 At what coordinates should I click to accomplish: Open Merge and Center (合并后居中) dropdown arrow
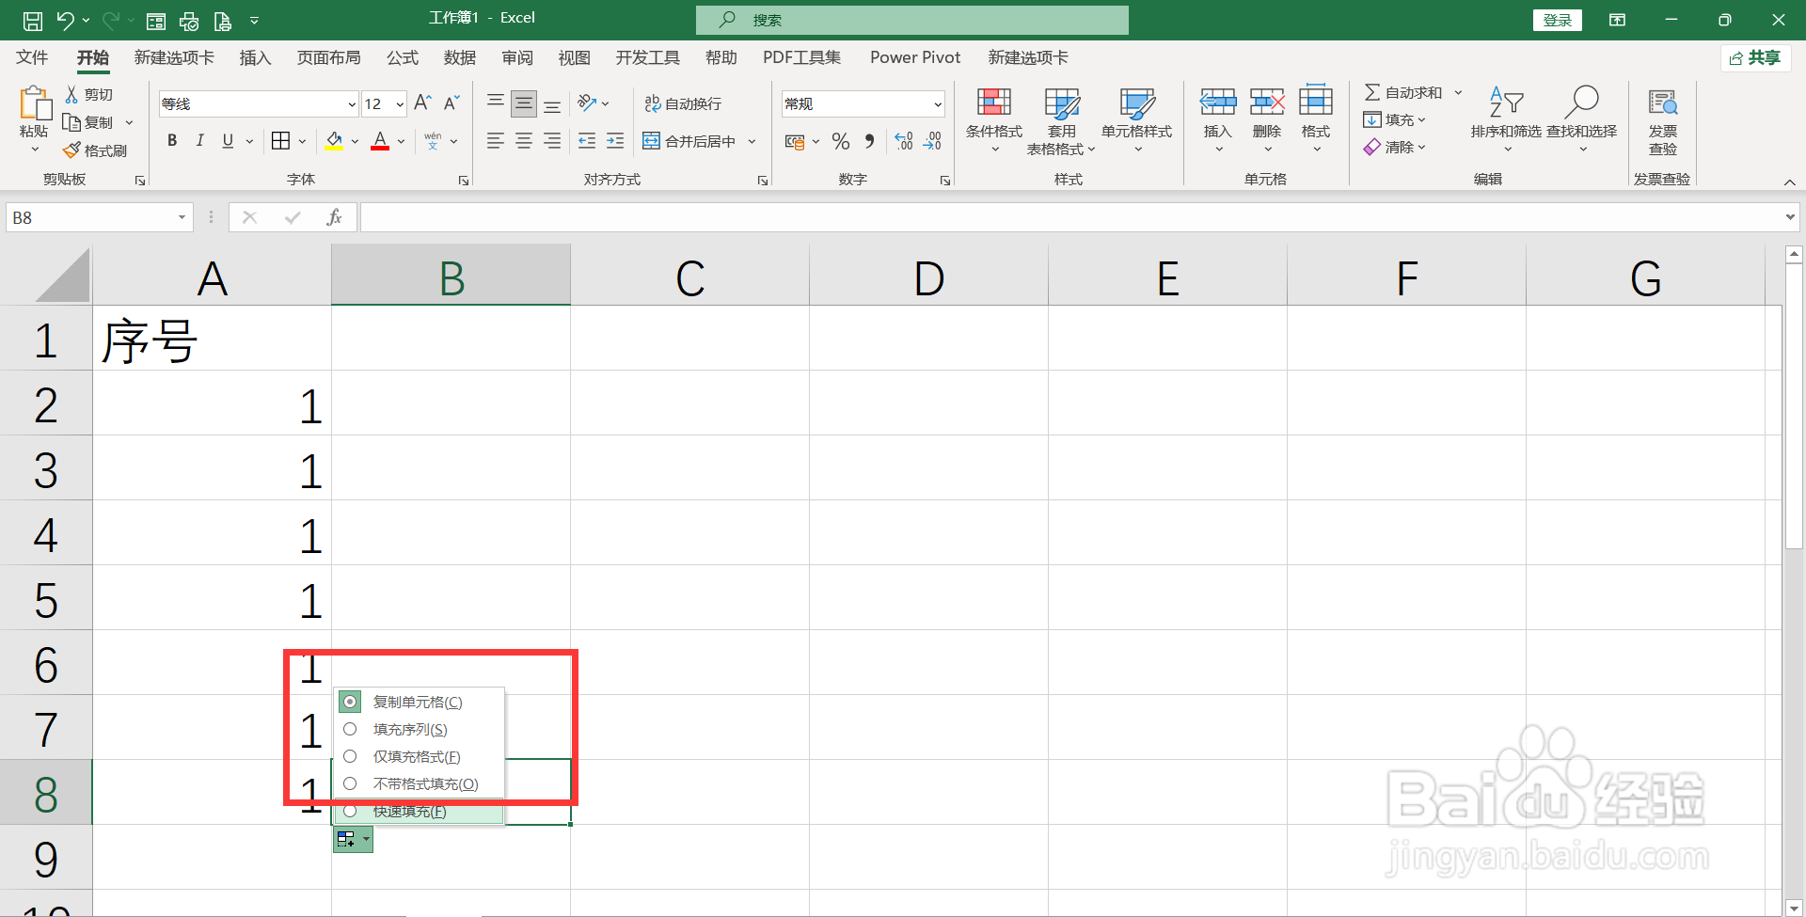pos(752,141)
